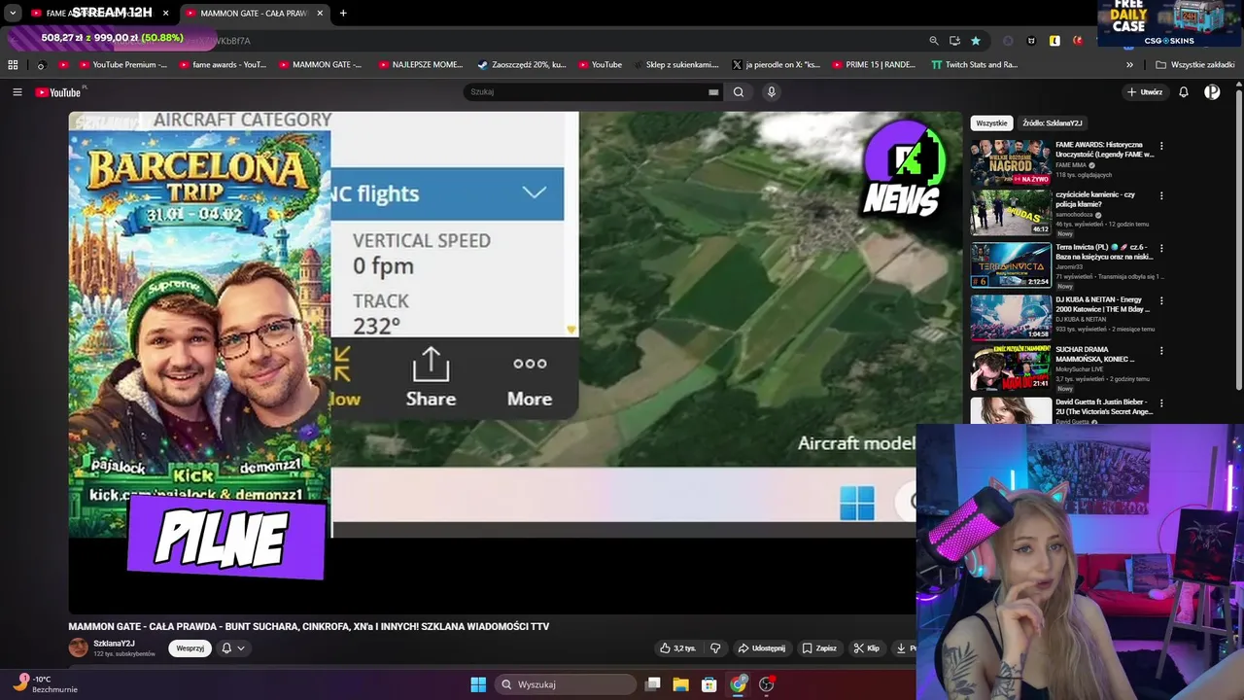Open the YouTube Premium bookmark
Screen dimensions: 1244x700
point(122,65)
